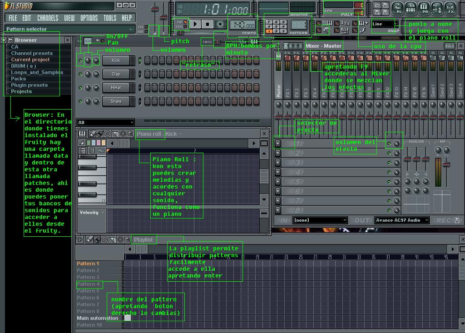Show the sample browser via SB button
The image size is (465, 333).
[x=437, y=8]
